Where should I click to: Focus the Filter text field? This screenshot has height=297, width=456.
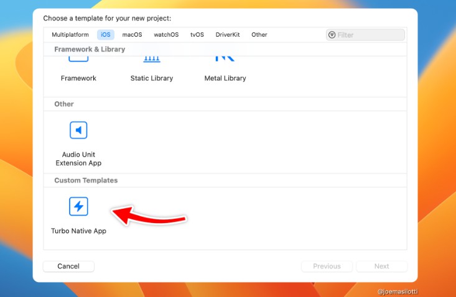click(370, 35)
